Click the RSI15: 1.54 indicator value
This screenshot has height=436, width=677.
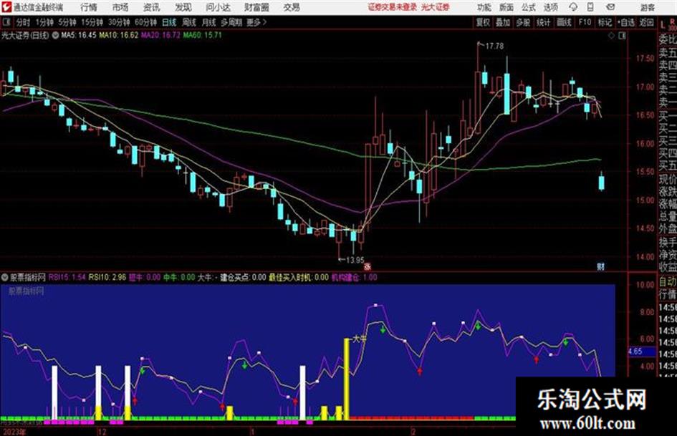click(67, 277)
